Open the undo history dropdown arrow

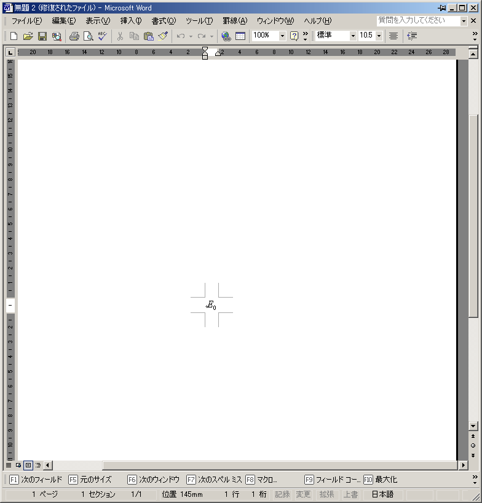[191, 36]
